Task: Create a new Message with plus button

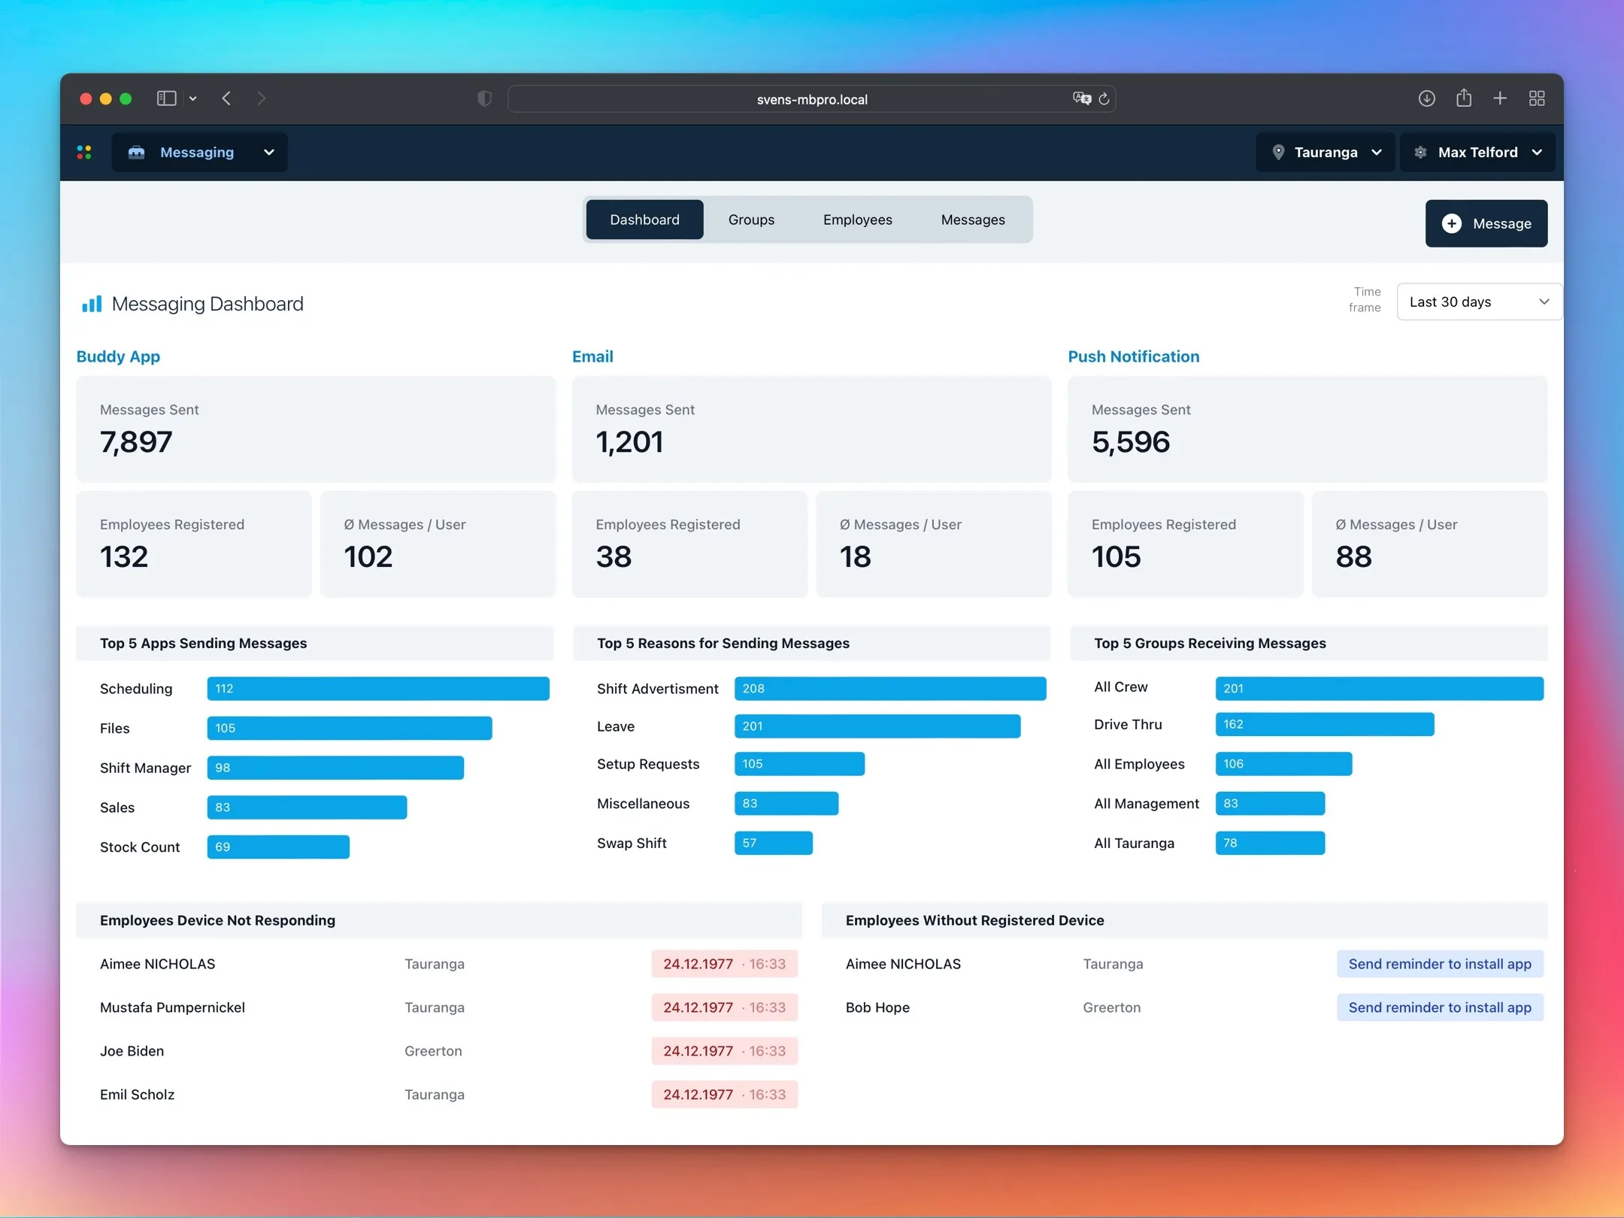Action: tap(1486, 223)
